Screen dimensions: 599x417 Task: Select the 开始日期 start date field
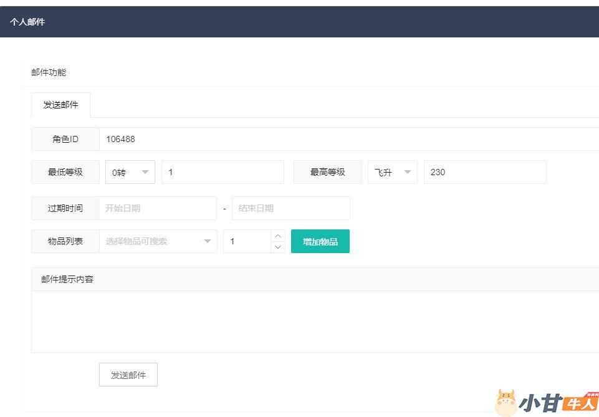click(157, 208)
